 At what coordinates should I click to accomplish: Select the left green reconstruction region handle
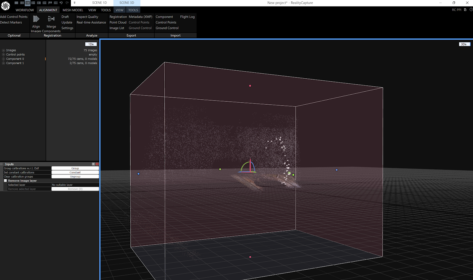[x=220, y=169]
